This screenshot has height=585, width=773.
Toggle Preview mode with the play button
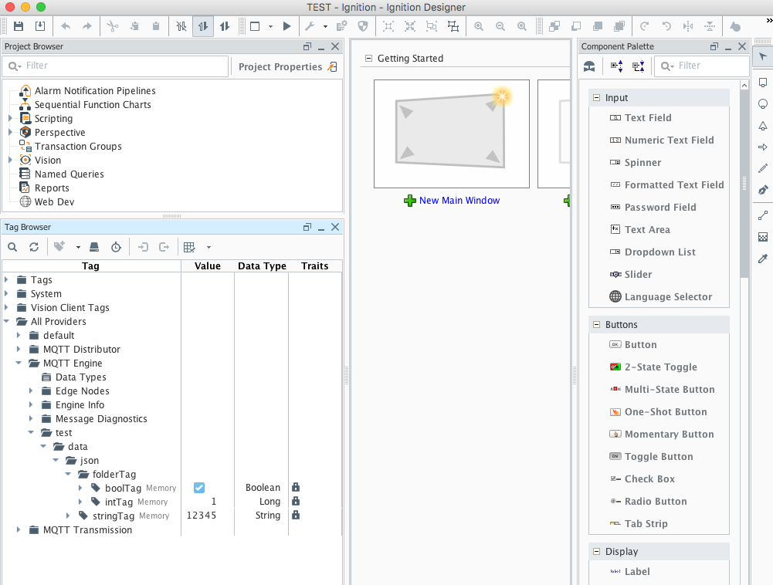click(x=286, y=26)
